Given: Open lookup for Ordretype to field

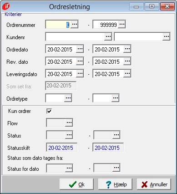Looking at the screenshot, I should [116, 98].
